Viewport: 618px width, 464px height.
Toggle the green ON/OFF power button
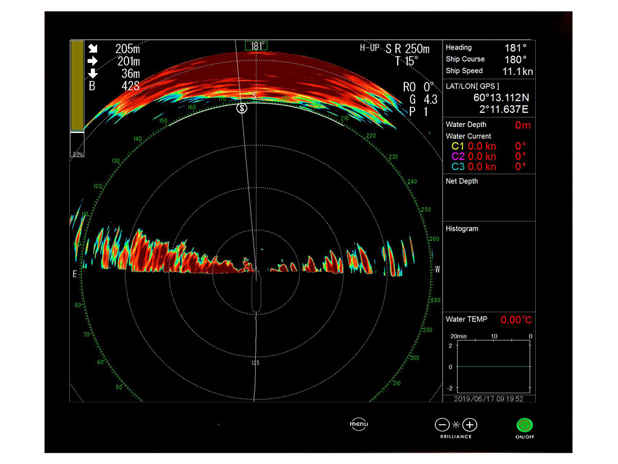tap(524, 425)
